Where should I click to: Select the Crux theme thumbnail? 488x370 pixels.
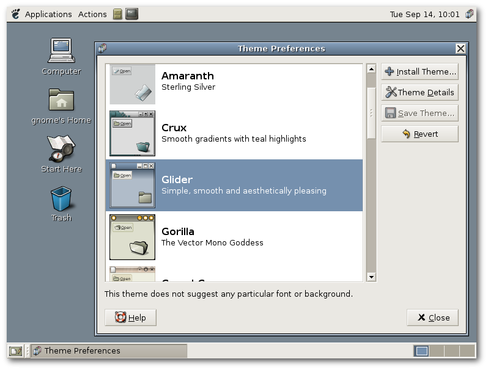132,133
